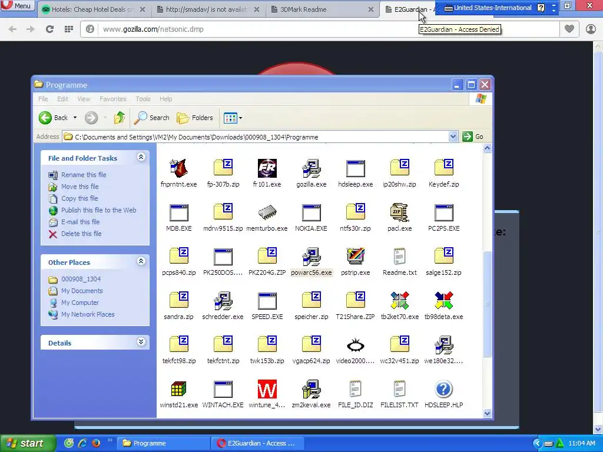This screenshot has height=452, width=603.
Task: Click the browser bookmark heart icon
Action: (569, 29)
